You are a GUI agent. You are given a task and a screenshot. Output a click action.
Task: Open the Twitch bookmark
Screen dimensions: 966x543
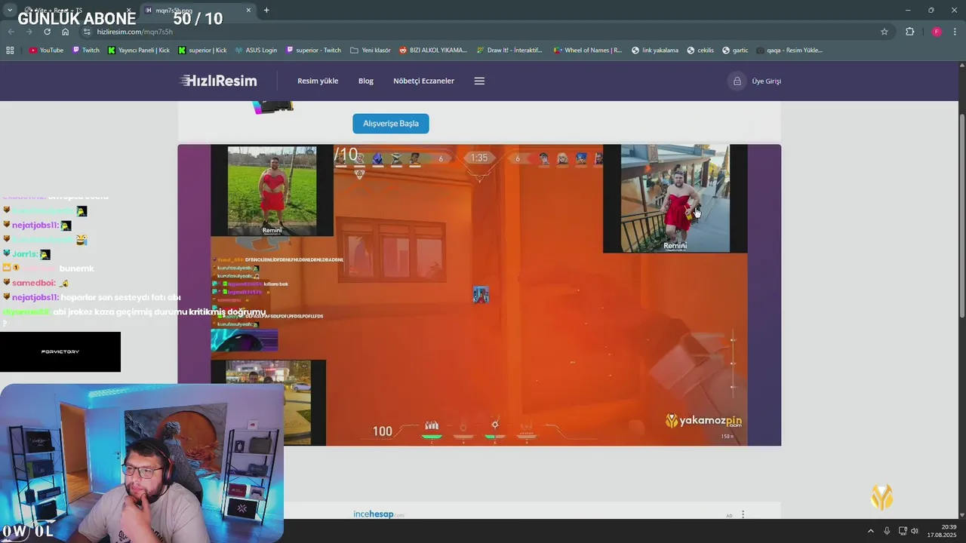(x=85, y=51)
